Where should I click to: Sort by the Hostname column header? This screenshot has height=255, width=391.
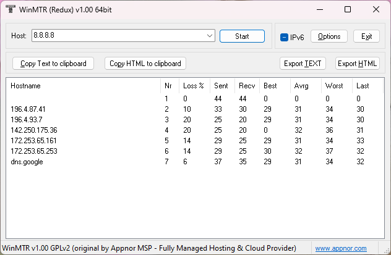pyautogui.click(x=84, y=86)
